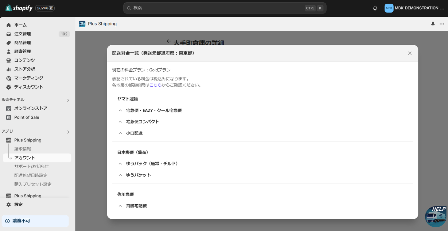Click the 譲渡不可 info icon
448x231 pixels.
coord(7,221)
